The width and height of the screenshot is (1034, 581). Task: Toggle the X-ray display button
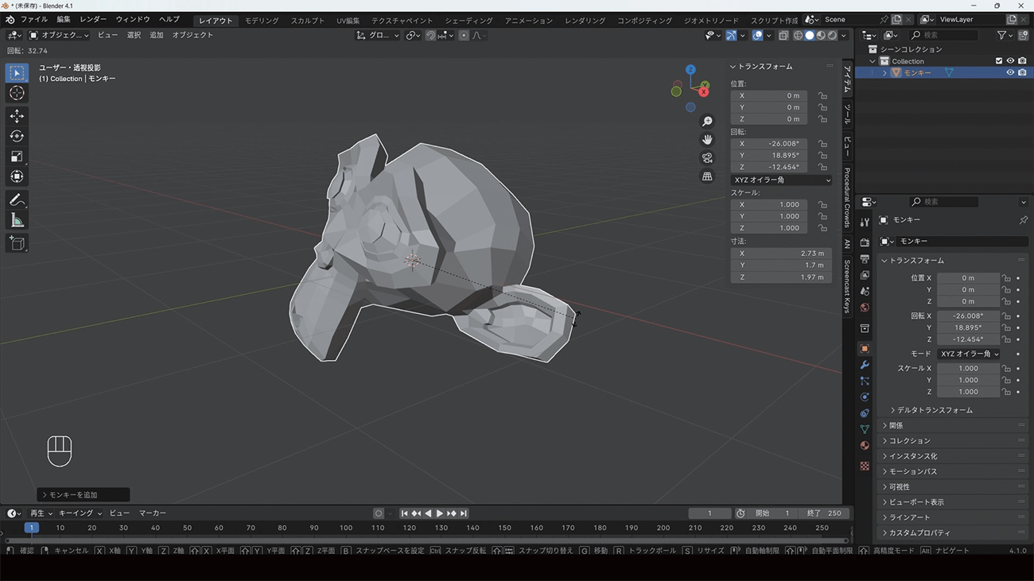(783, 36)
